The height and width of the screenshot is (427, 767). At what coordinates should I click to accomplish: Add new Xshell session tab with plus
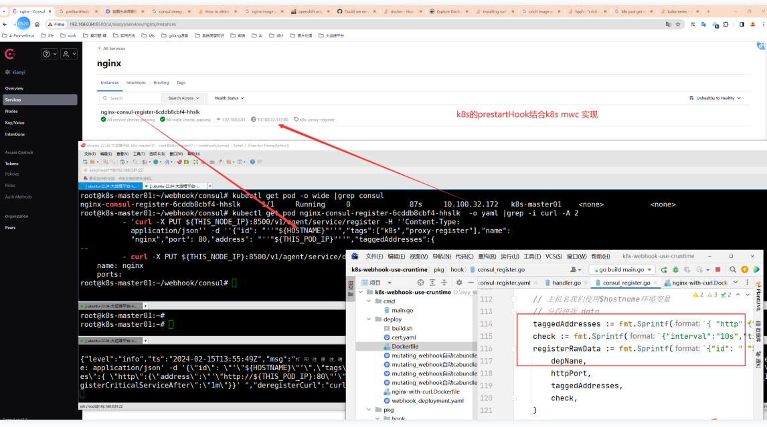point(210,186)
